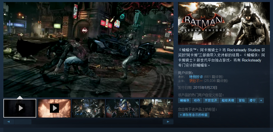Viewport: 273px width, 132px height.
Task: Click the thumbnail strip scrollbar handle
Action: (23, 122)
